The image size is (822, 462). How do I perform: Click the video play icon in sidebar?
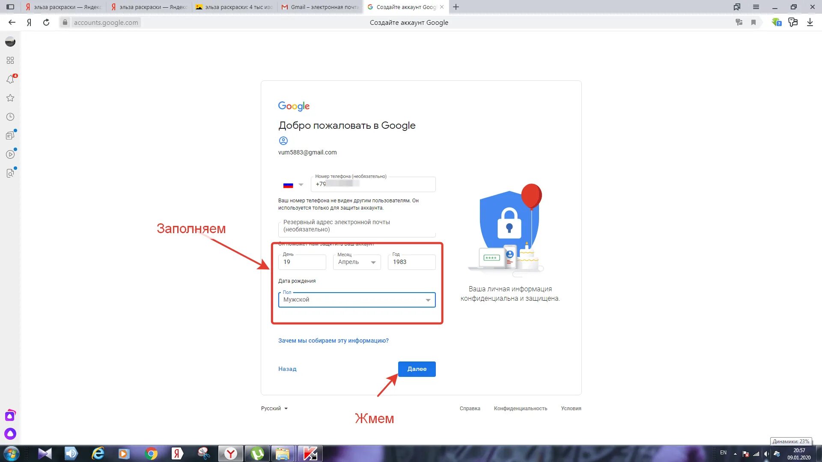click(x=10, y=154)
